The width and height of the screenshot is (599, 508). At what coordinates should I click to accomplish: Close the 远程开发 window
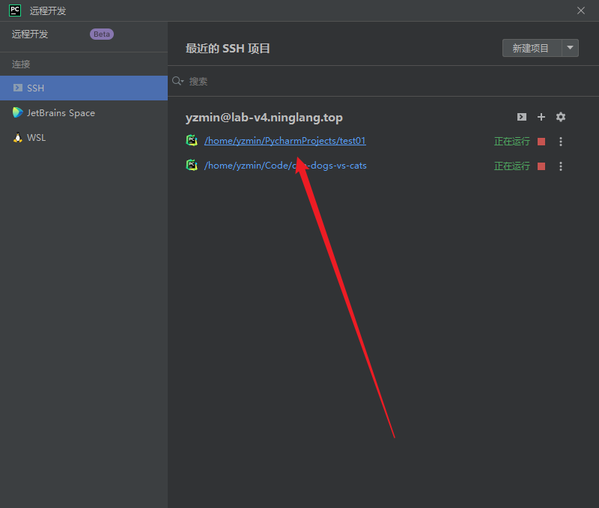pos(581,10)
